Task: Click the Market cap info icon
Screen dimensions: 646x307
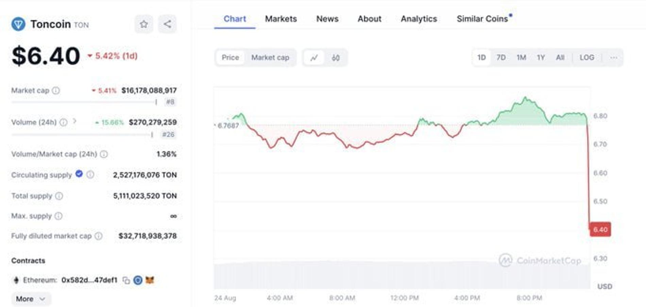Action: pyautogui.click(x=56, y=90)
